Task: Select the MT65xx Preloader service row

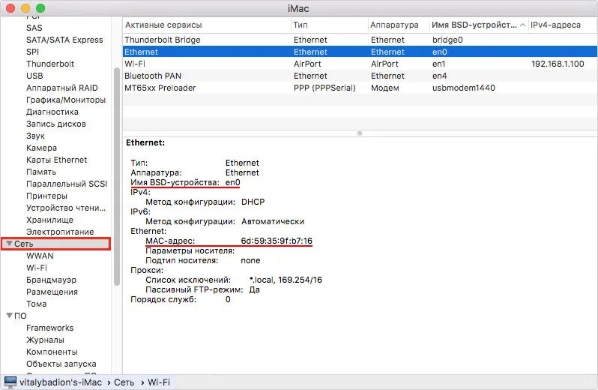Action: click(x=360, y=88)
